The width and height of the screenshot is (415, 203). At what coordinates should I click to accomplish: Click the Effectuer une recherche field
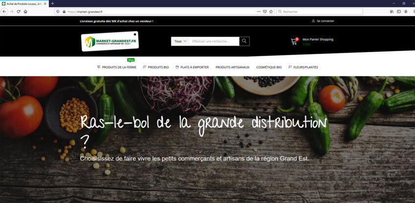214,41
